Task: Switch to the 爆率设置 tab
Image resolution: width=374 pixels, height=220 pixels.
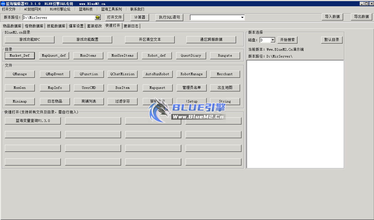Action: [x=76, y=26]
